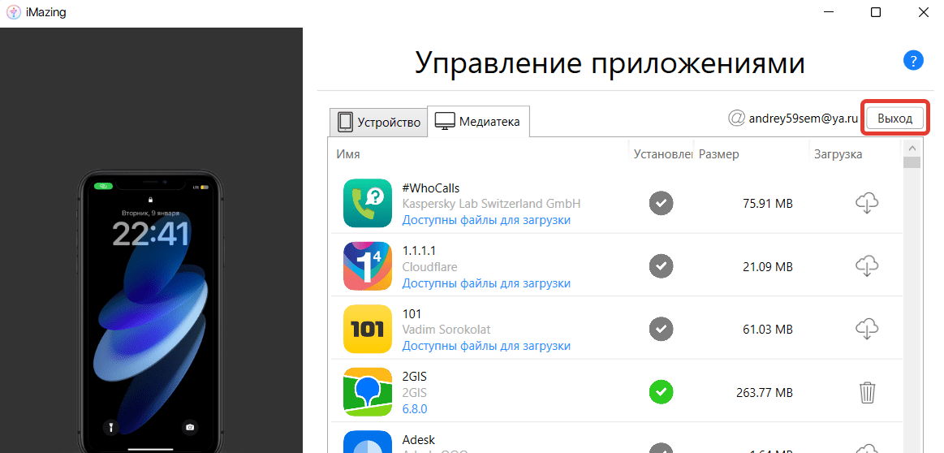The height and width of the screenshot is (453, 944).
Task: Delete 2GIS with the trash icon
Action: point(867,392)
